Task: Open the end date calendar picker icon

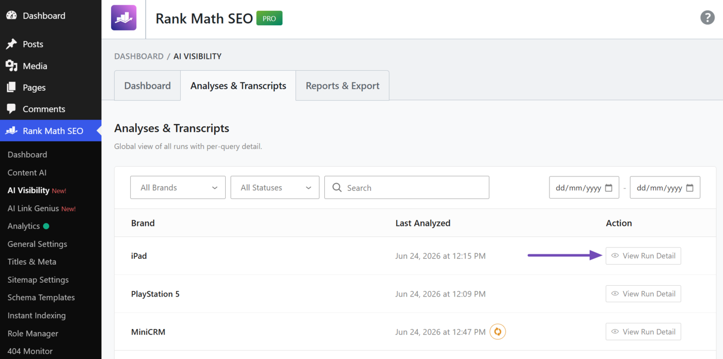Action: coord(689,188)
